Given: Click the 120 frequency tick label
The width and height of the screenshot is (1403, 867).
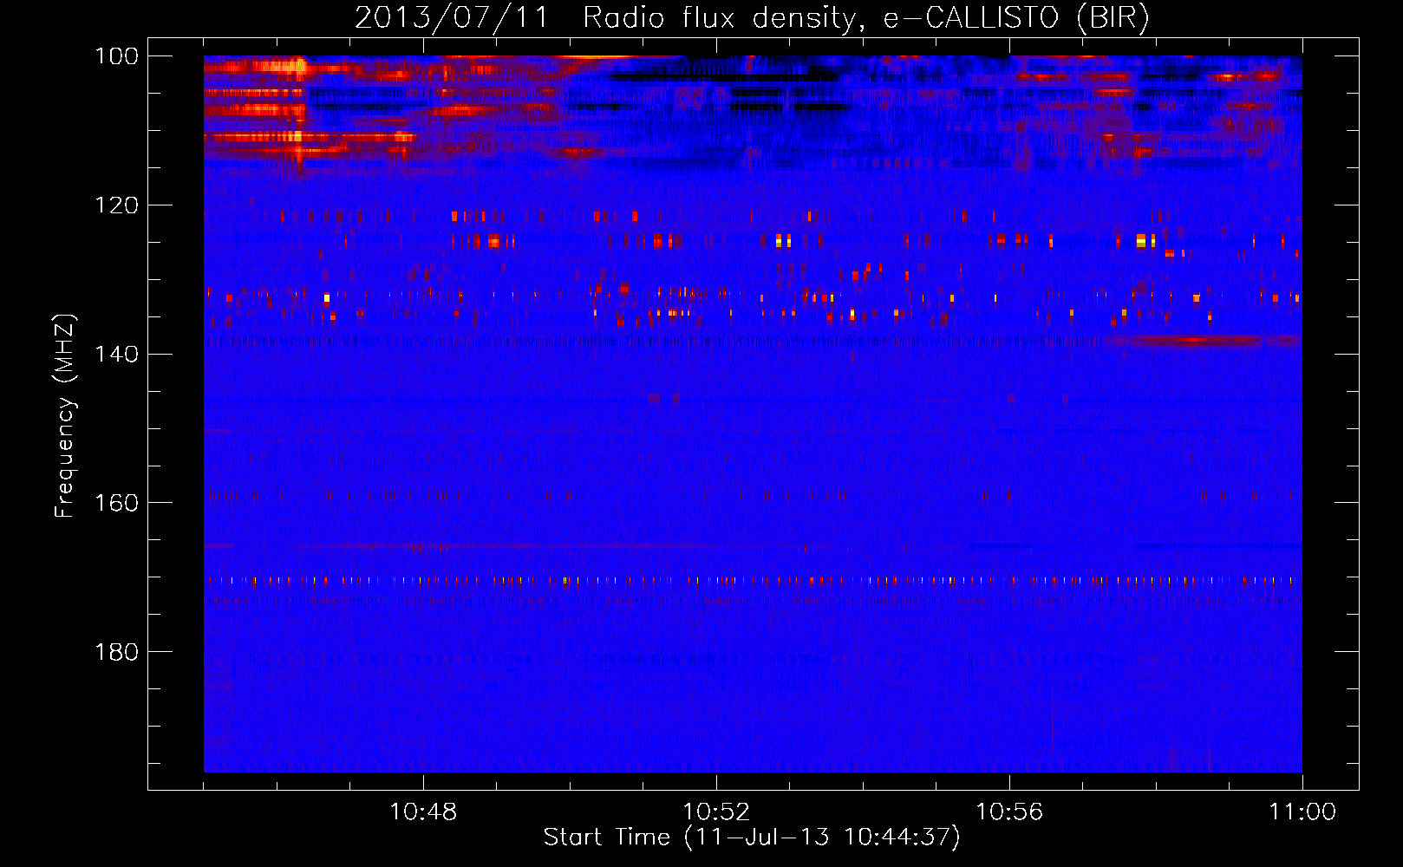Looking at the screenshot, I should pos(116,205).
